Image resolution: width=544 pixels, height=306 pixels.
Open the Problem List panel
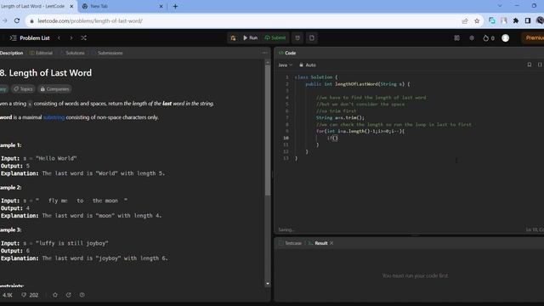[31, 37]
